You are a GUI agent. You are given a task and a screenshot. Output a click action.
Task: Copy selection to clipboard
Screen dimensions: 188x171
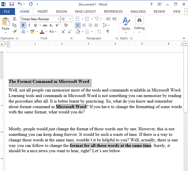pyautogui.click(x=14, y=25)
